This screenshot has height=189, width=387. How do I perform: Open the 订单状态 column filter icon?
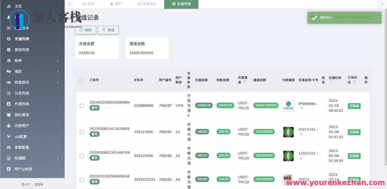click(x=354, y=82)
